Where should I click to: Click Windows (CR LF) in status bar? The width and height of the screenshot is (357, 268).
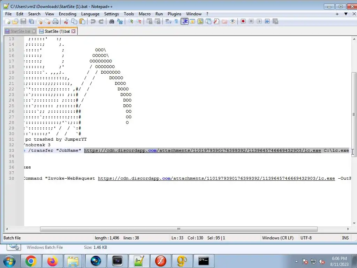[x=278, y=238]
